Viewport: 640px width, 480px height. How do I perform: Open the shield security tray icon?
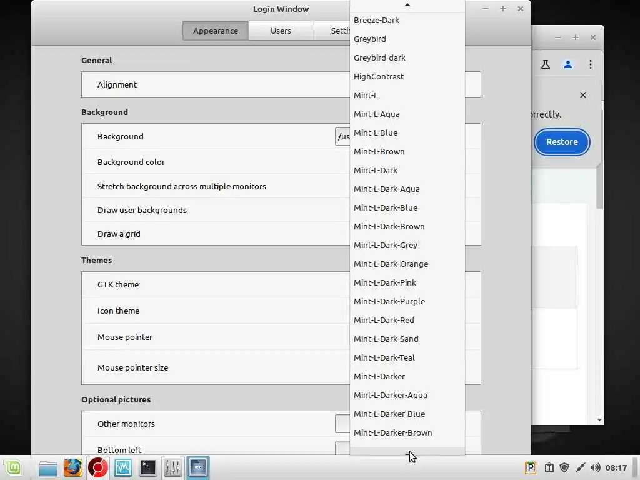(564, 467)
